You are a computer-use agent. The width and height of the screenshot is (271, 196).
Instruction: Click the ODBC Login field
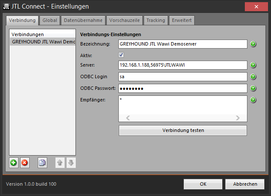pos(183,77)
